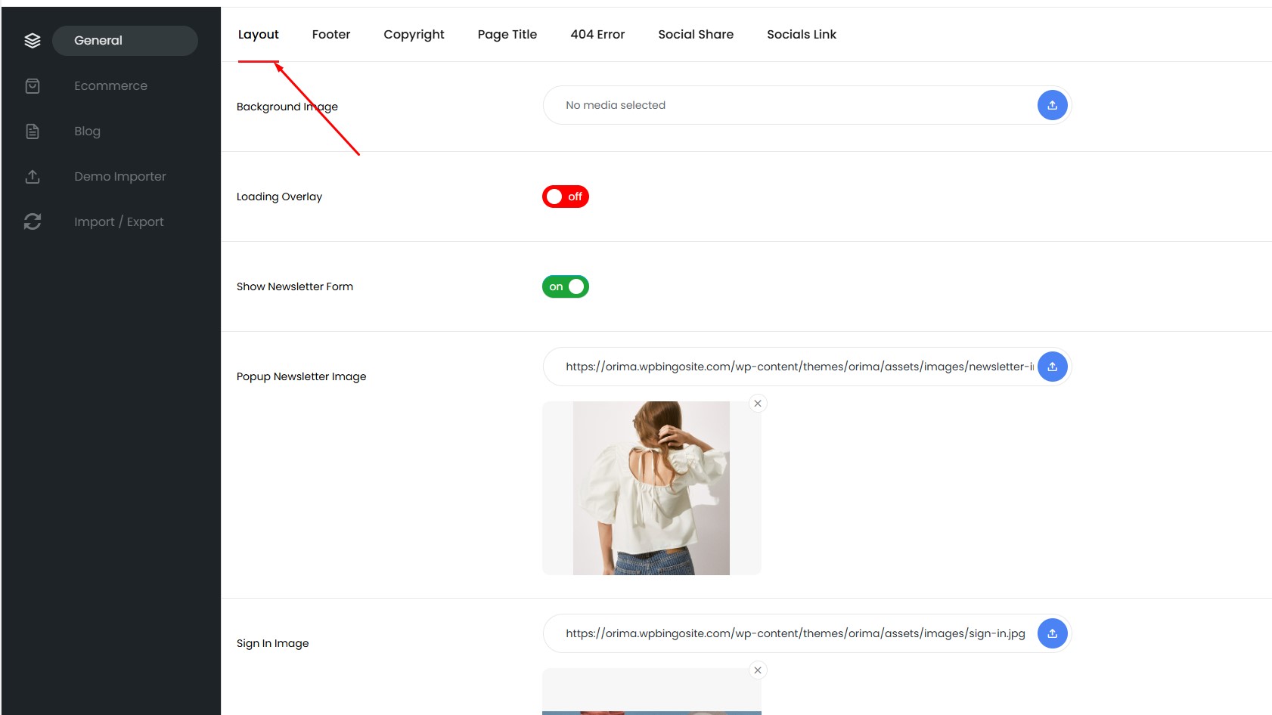1272x715 pixels.
Task: Upload a new Sign In Image
Action: click(x=1052, y=633)
